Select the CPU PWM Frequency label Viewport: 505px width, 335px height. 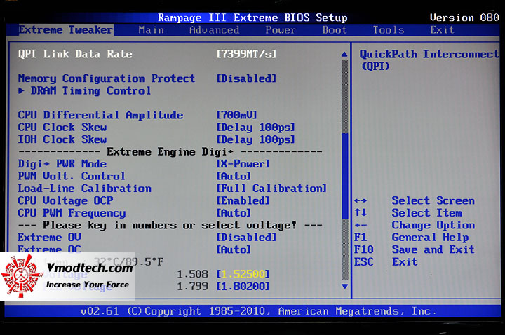[72, 213]
